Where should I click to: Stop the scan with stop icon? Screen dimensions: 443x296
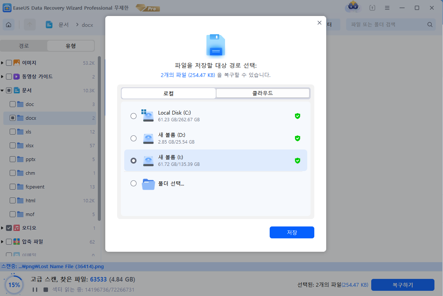click(x=46, y=290)
